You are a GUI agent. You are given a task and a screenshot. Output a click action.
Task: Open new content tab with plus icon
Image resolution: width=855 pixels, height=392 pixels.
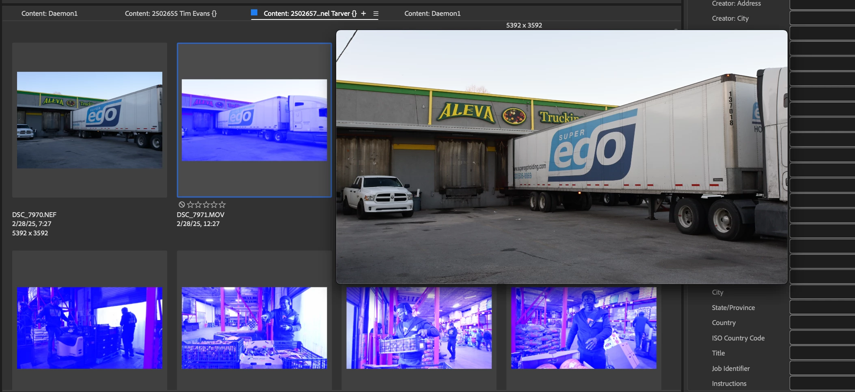tap(363, 13)
